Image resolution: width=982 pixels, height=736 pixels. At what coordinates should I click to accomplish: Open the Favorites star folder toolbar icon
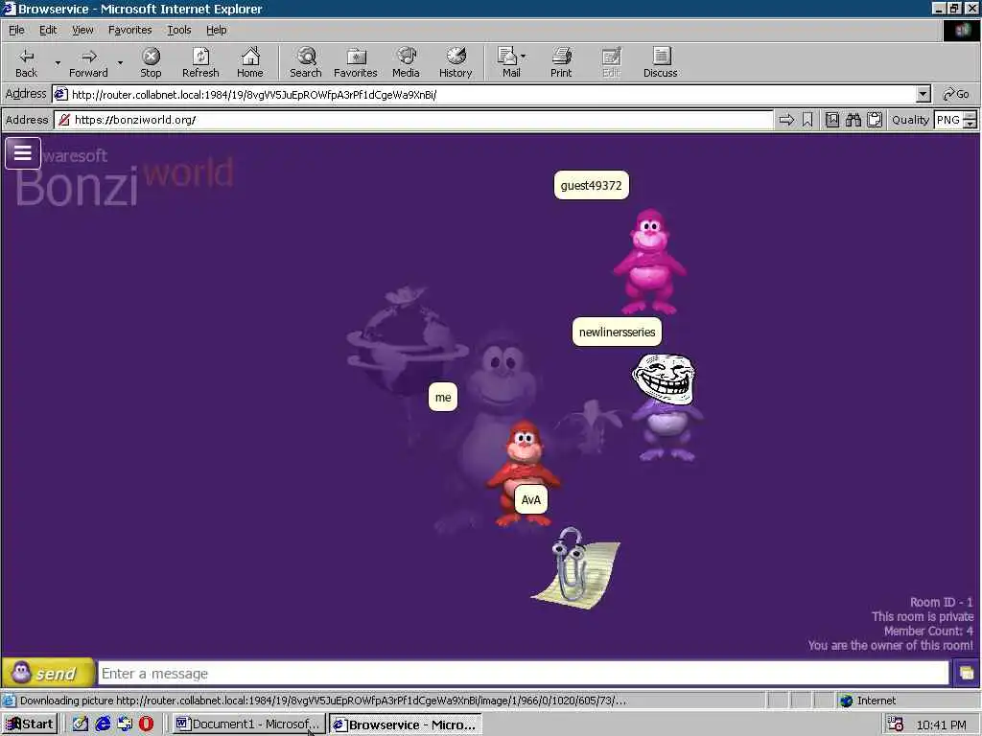pos(356,62)
